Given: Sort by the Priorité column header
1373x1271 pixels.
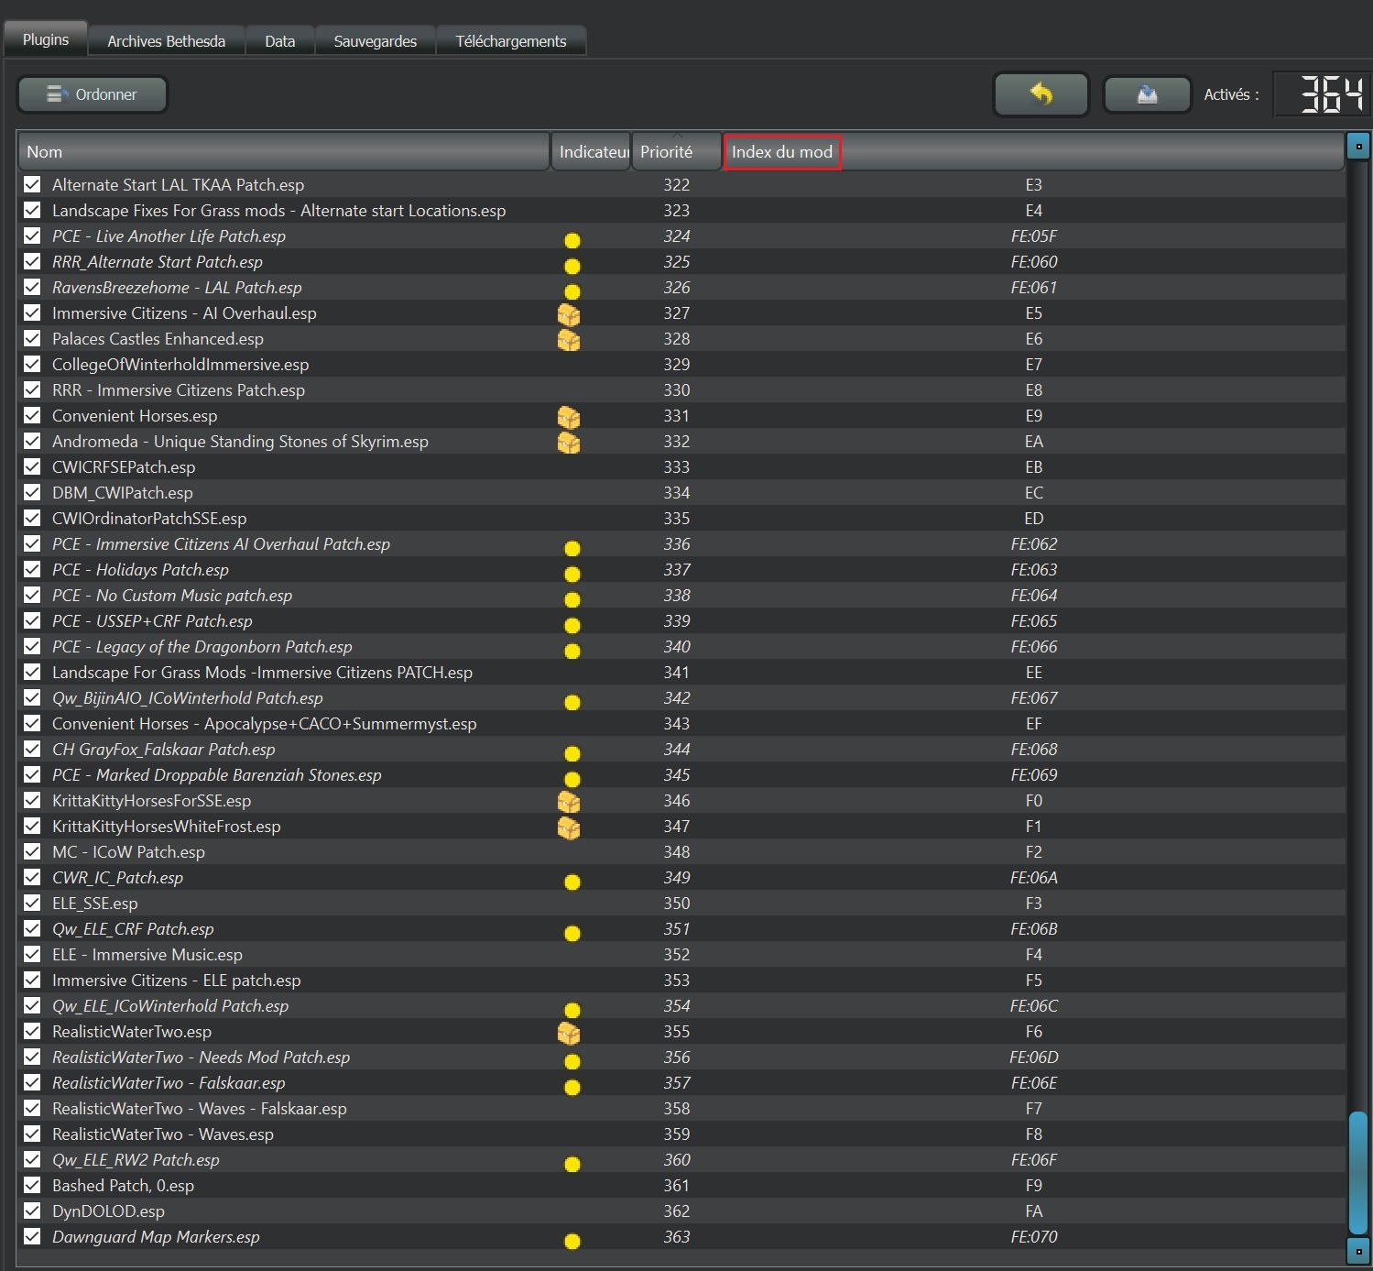Looking at the screenshot, I should pos(676,152).
